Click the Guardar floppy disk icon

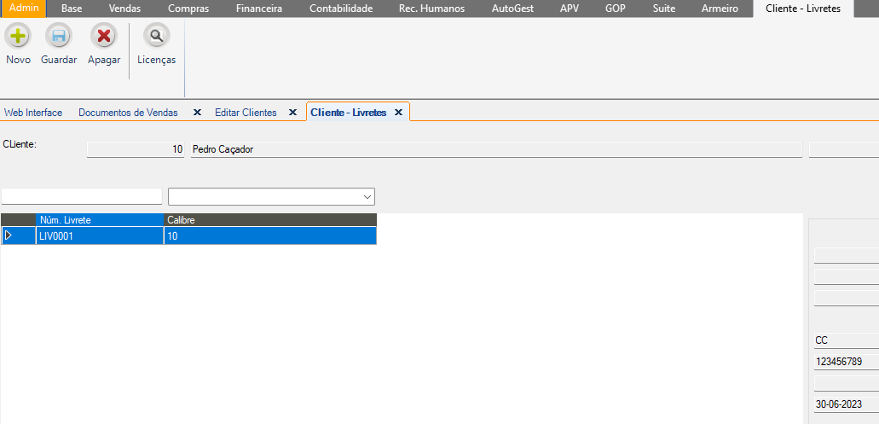pyautogui.click(x=59, y=37)
